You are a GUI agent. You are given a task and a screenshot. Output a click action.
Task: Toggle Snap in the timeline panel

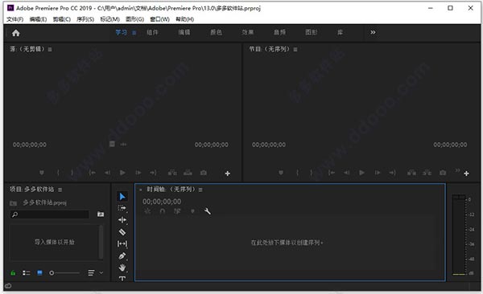[x=163, y=211]
